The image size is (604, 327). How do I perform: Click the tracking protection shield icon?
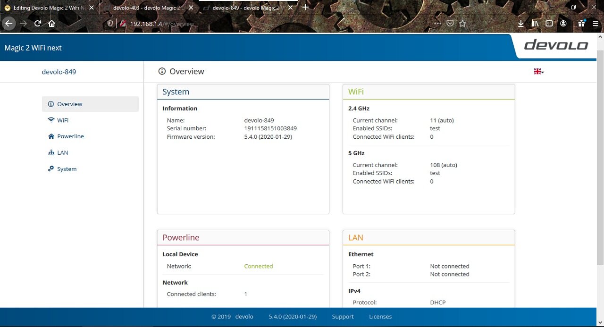tap(110, 24)
